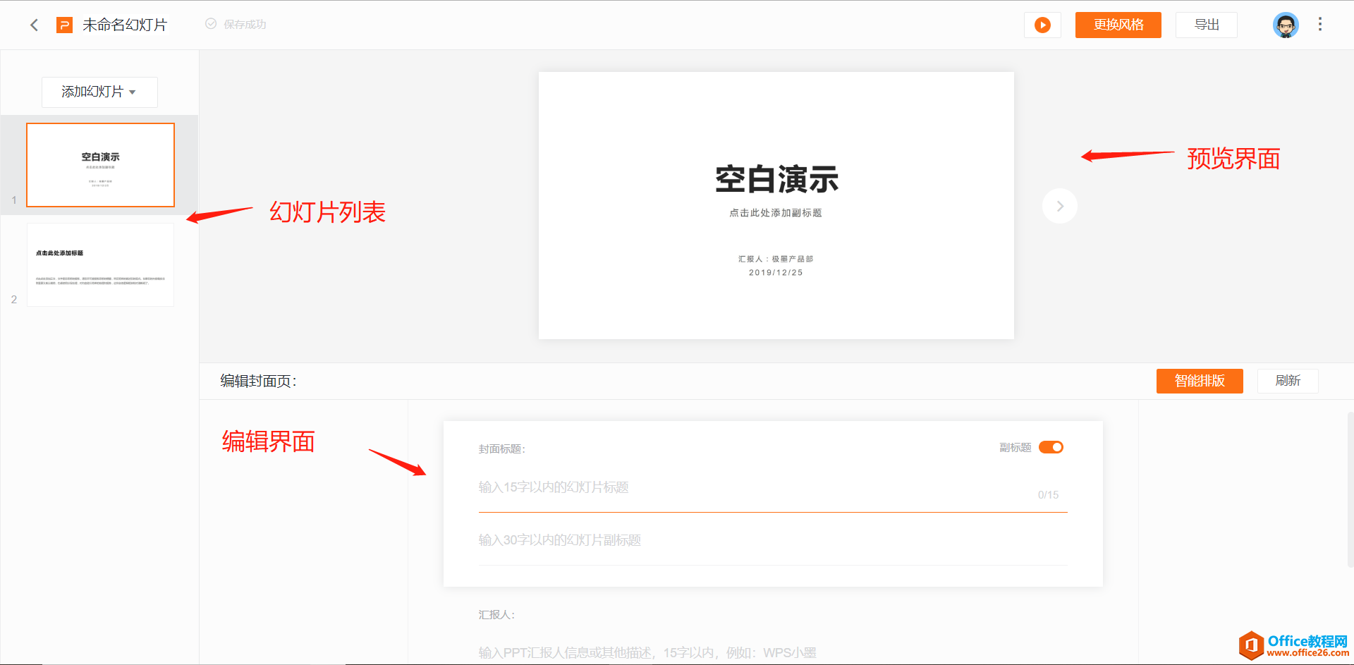The width and height of the screenshot is (1354, 665).
Task: Click the back arrow to exit editor
Action: click(33, 25)
